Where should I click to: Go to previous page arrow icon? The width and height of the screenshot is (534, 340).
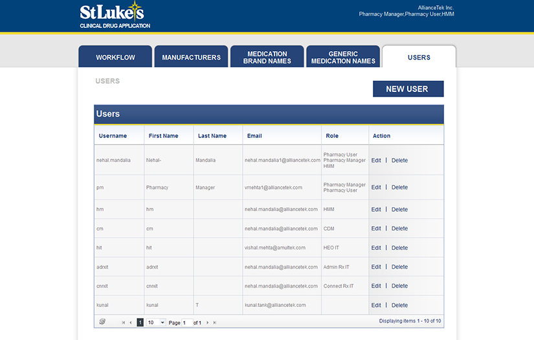[x=131, y=323]
